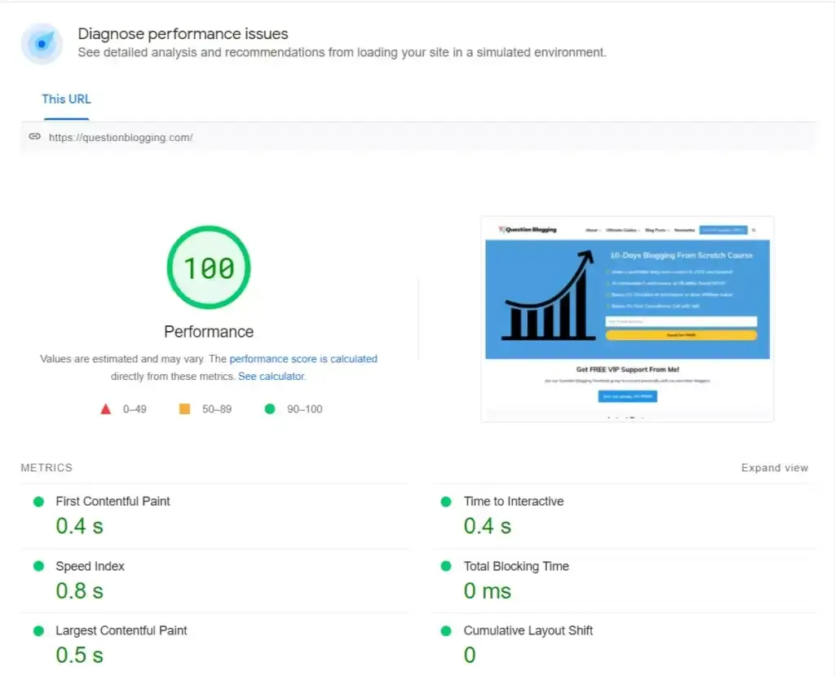Click the blue radar Diagnose performance icon
Image resolution: width=835 pixels, height=676 pixels.
tap(42, 43)
